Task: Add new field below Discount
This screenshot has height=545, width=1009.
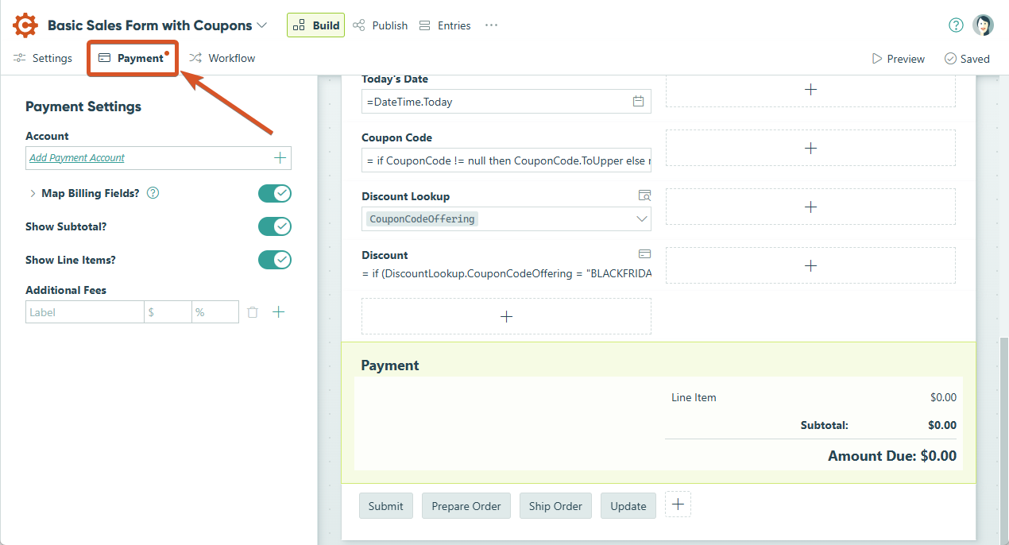Action: pyautogui.click(x=506, y=316)
